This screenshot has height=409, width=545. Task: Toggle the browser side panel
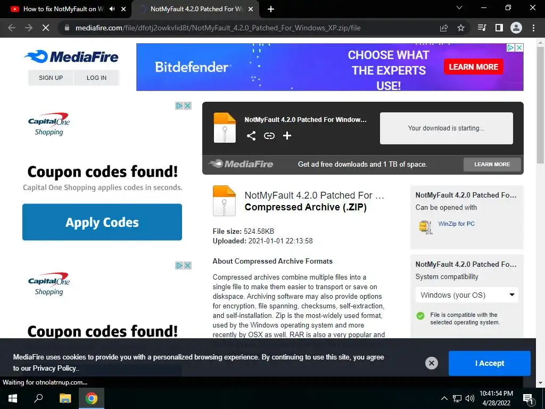499,28
